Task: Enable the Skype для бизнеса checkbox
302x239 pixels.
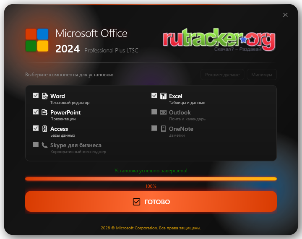Action: click(x=36, y=144)
